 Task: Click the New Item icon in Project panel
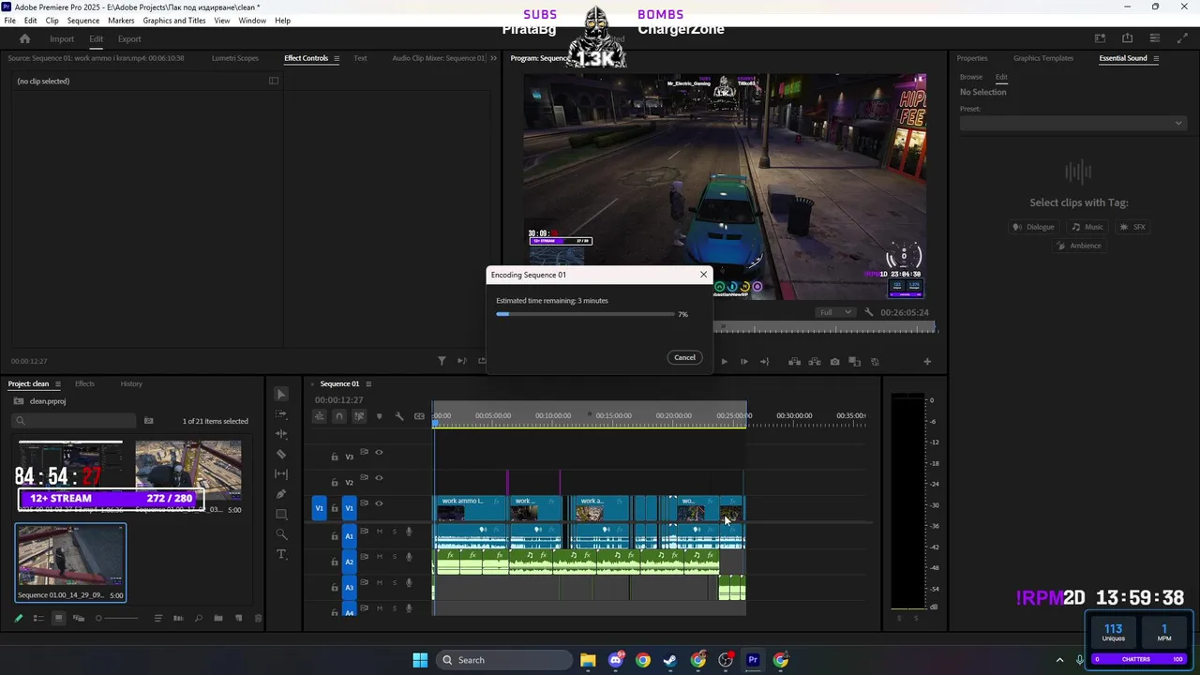(239, 618)
